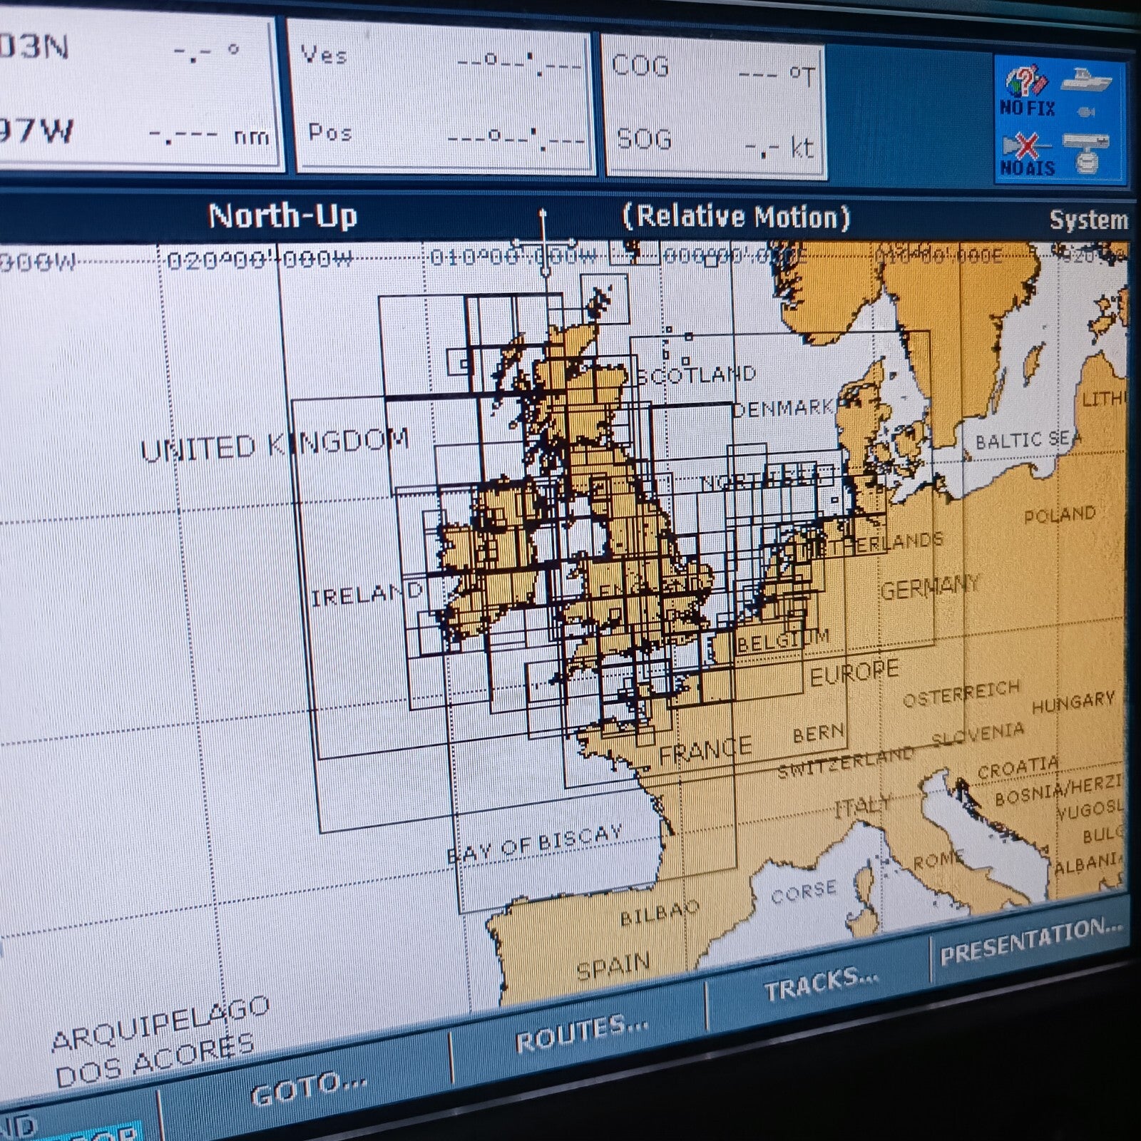Click the small fish sonar status icon
The height and width of the screenshot is (1141, 1141).
click(x=1086, y=112)
